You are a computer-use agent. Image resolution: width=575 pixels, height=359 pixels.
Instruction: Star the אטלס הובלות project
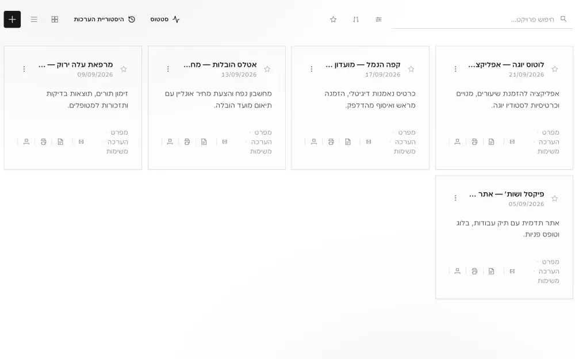[x=267, y=69]
